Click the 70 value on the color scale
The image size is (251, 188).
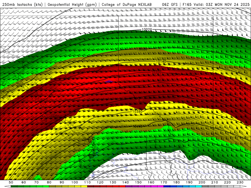tap(36, 182)
